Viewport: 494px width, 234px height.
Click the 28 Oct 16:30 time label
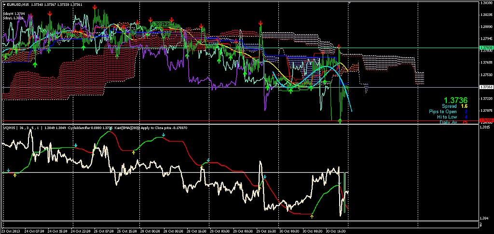(x=196, y=231)
